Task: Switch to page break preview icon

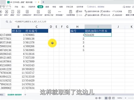Action: tap(113, 98)
